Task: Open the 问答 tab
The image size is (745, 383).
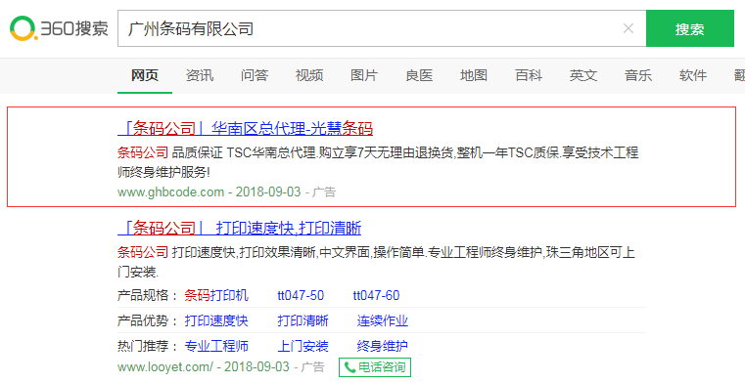Action: 255,75
